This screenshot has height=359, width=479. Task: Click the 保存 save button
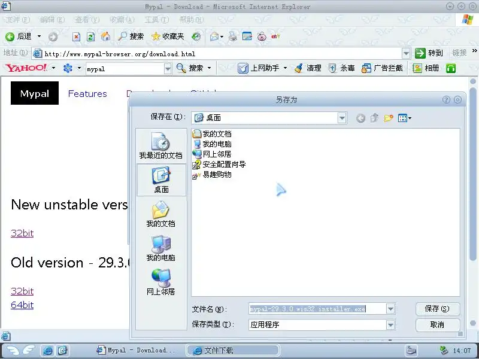pos(437,309)
